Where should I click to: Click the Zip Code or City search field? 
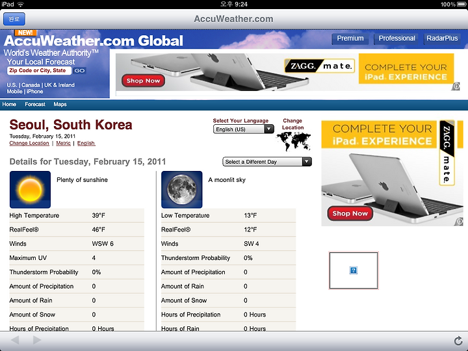pyautogui.click(x=39, y=70)
